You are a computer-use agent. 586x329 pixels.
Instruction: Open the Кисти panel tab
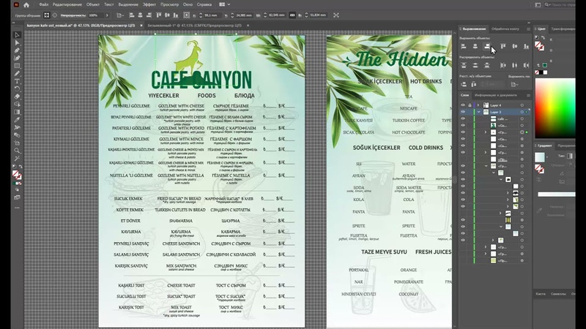[x=541, y=294]
